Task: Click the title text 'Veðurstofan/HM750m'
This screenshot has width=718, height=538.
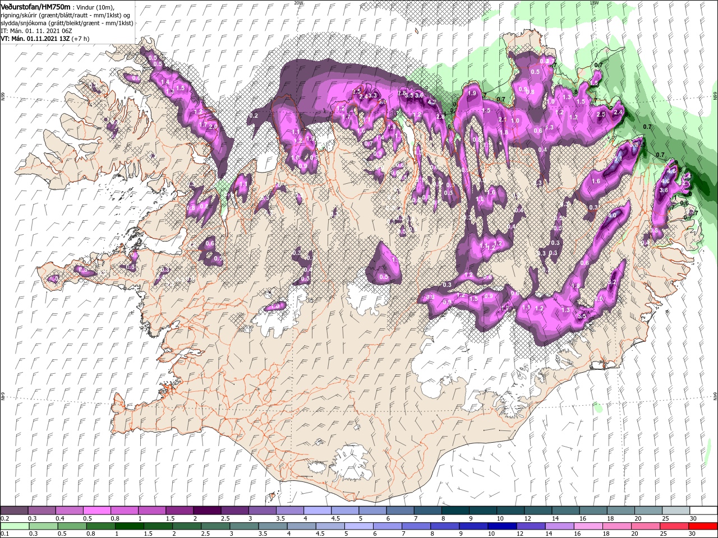Action: tap(36, 6)
